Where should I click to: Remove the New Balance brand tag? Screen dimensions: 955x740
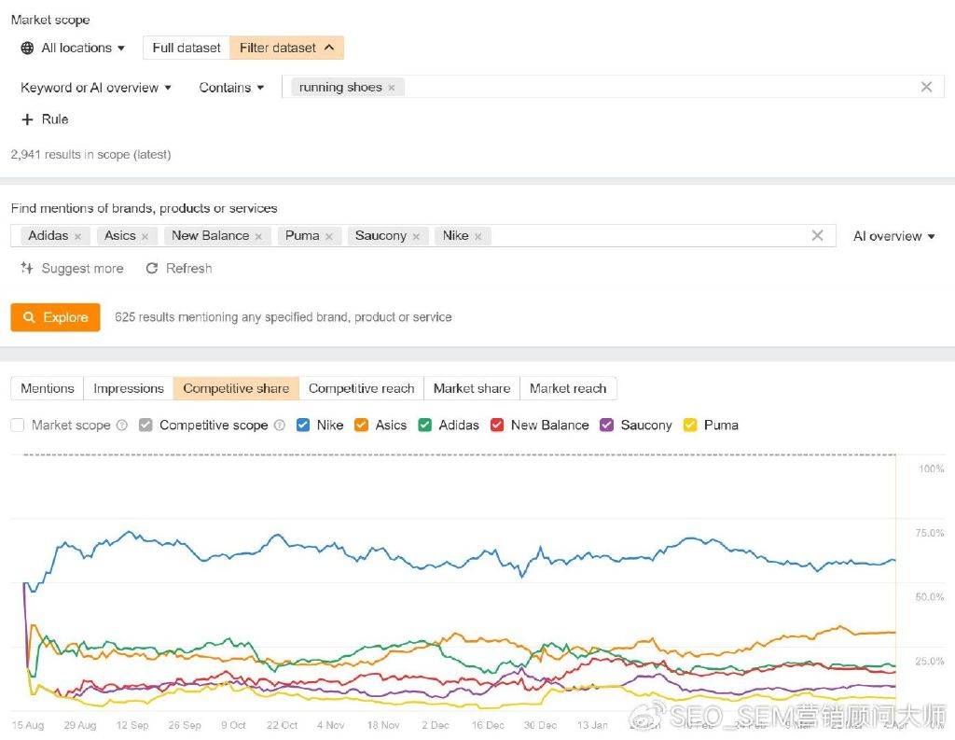(259, 236)
